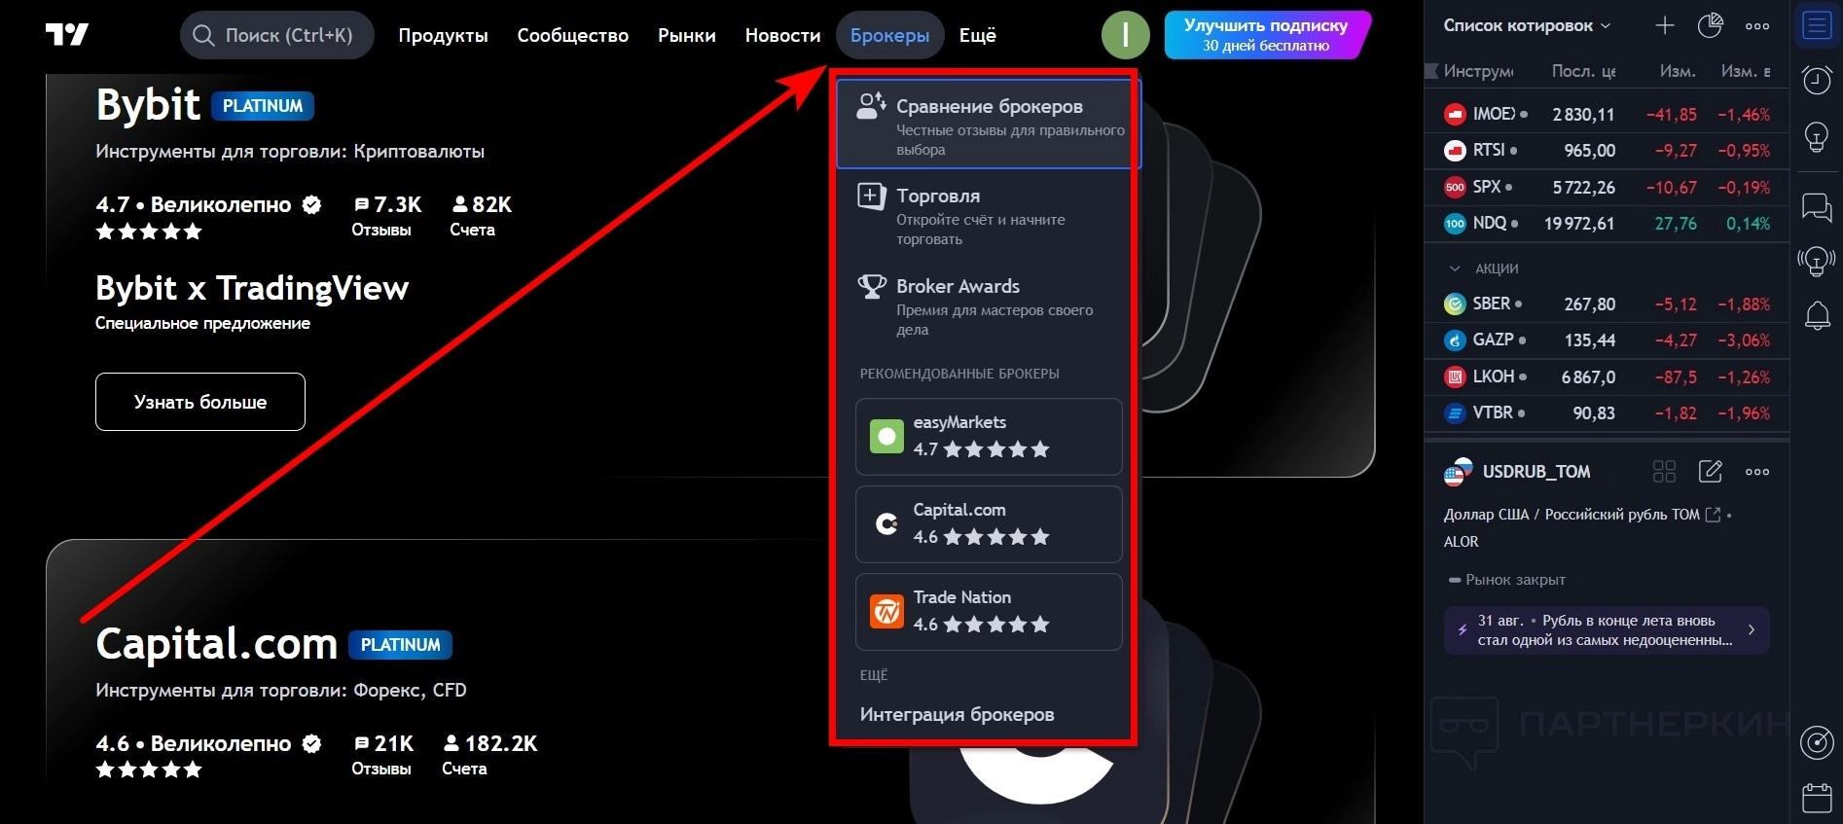Screen dimensions: 1843x824
Task: Open the user profile avatar
Action: point(1126,35)
